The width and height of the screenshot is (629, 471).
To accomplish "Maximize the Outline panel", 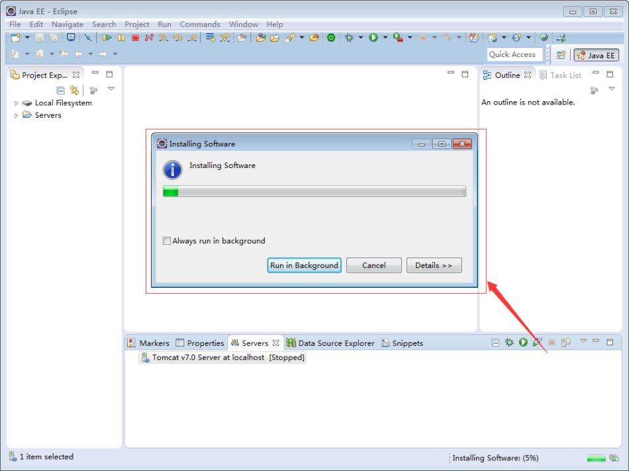I will (x=610, y=74).
